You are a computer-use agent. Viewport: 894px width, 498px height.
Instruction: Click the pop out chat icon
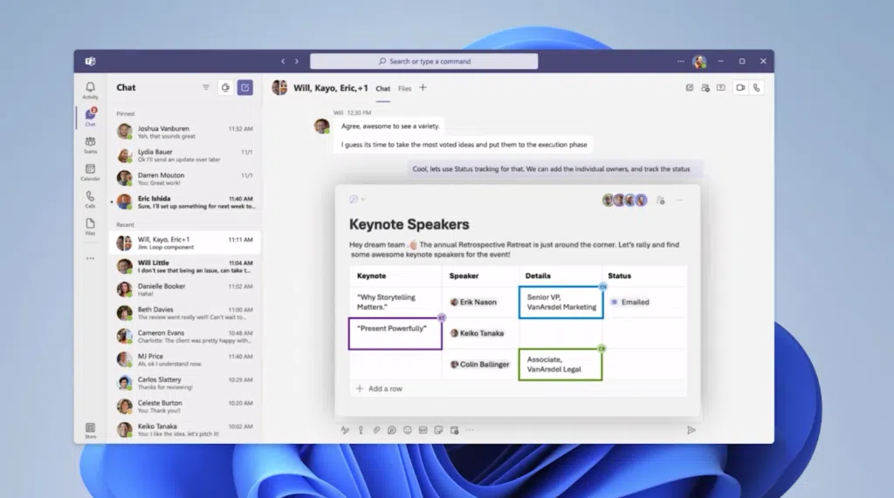click(690, 88)
